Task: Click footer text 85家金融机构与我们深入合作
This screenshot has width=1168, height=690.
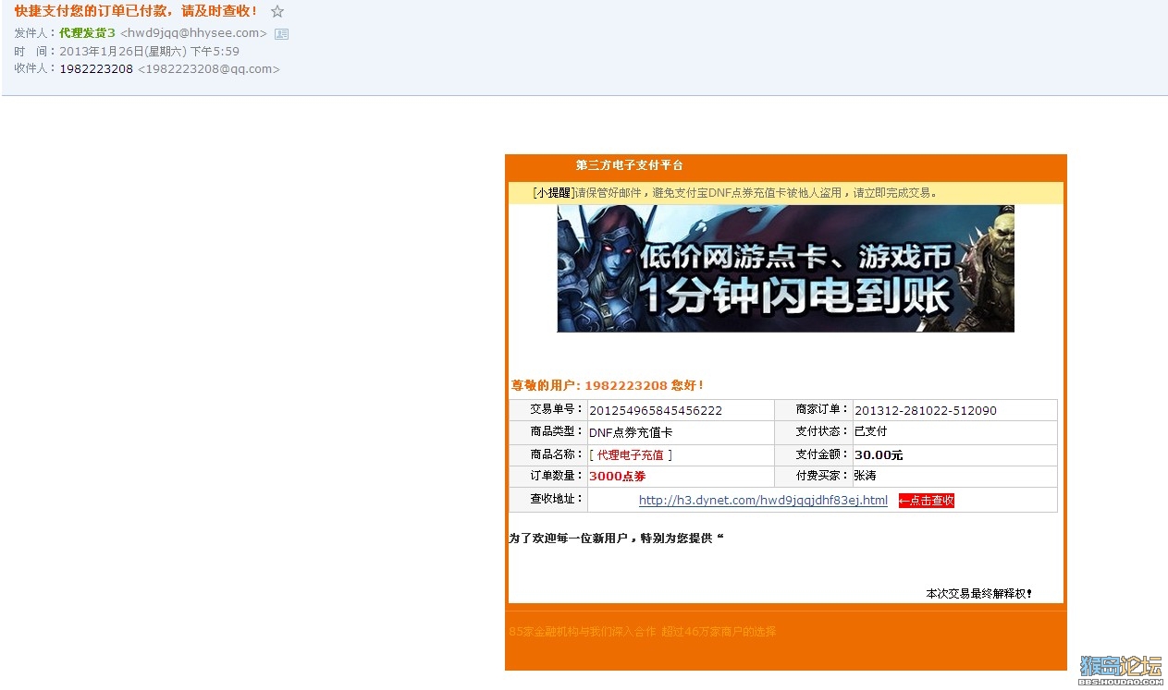Action: (x=583, y=632)
